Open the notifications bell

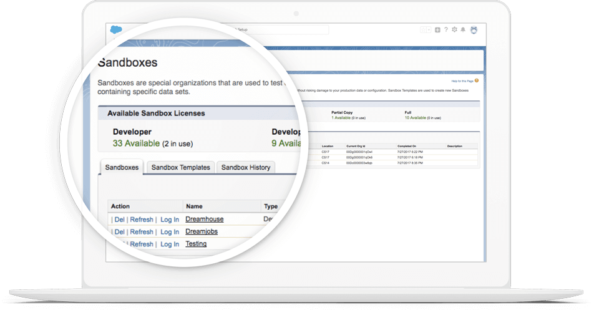tap(463, 30)
